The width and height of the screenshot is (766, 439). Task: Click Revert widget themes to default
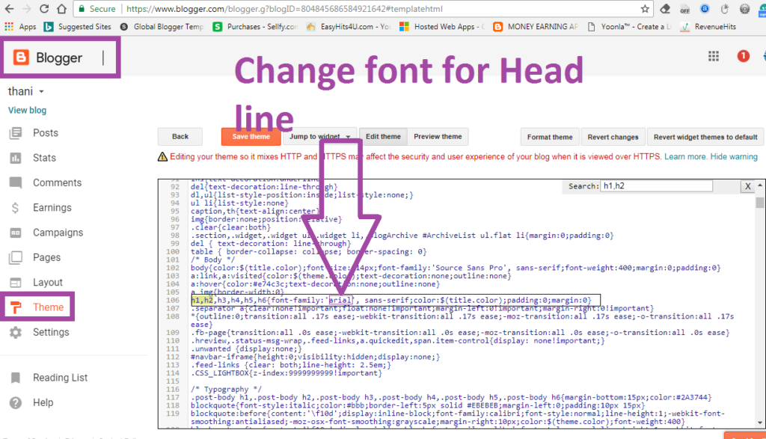(x=705, y=137)
